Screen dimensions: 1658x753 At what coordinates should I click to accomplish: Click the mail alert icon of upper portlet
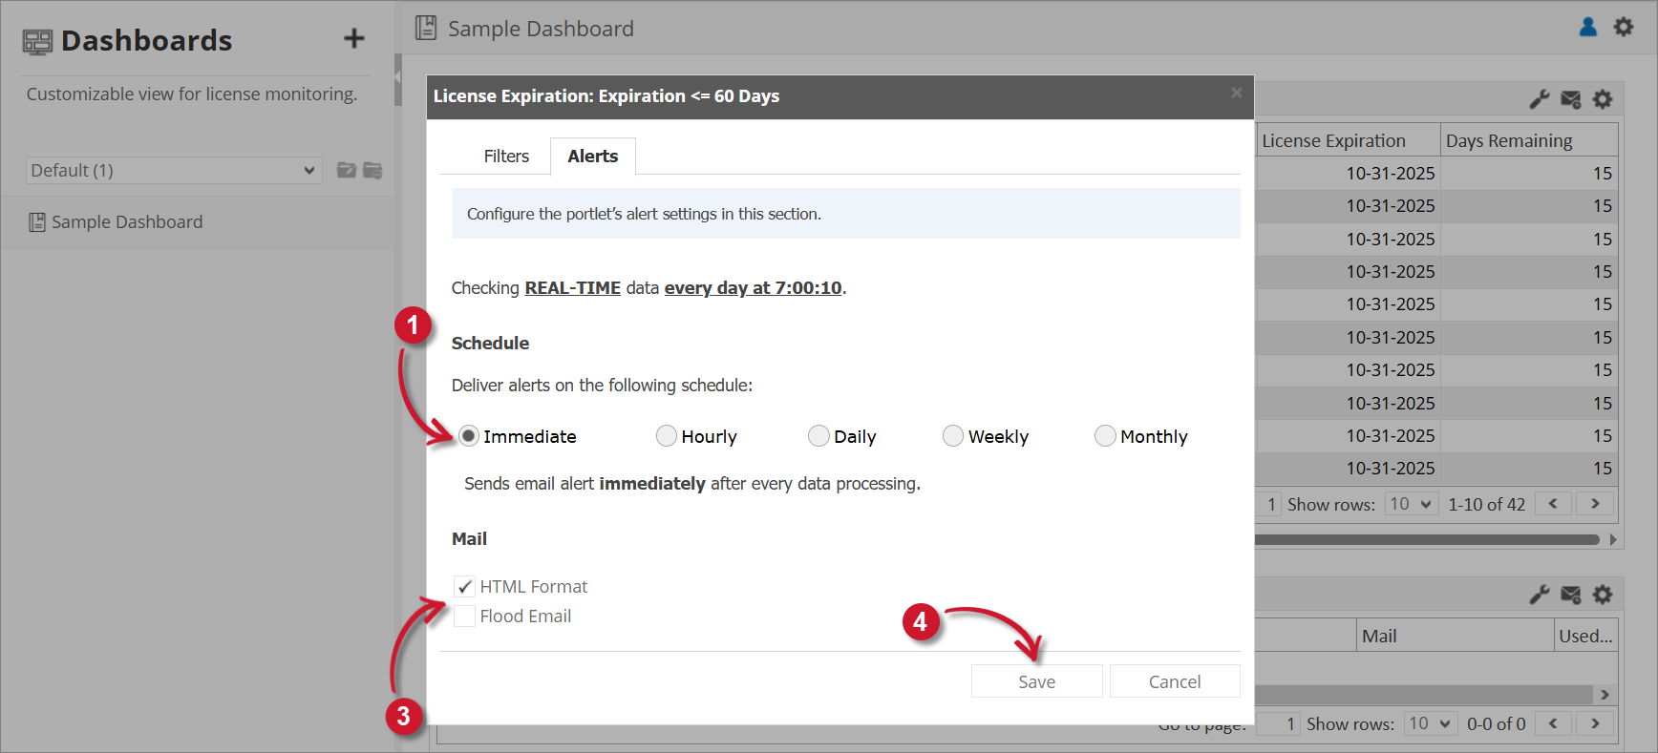pos(1571,99)
